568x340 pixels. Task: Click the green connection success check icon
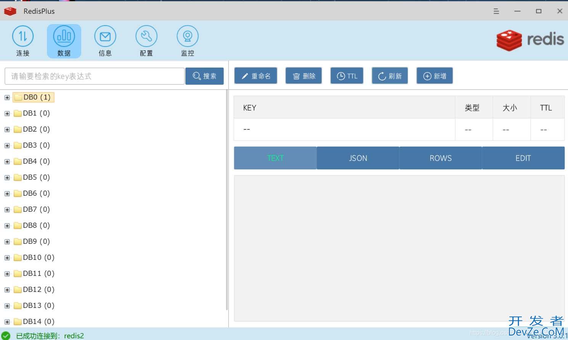click(x=6, y=335)
